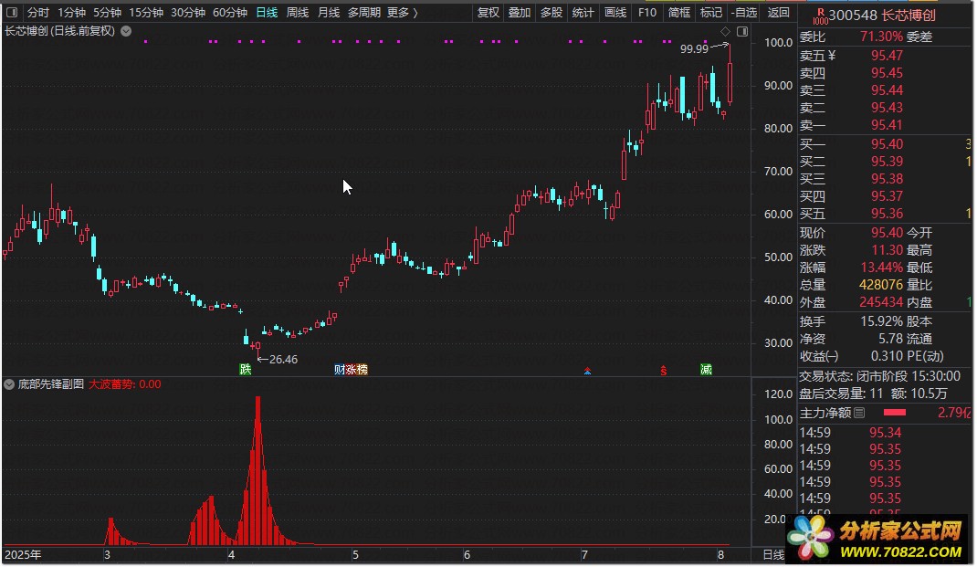This screenshot has height=567, width=977.
Task: Click the 主力净额 detail list icon
Action: [859, 413]
